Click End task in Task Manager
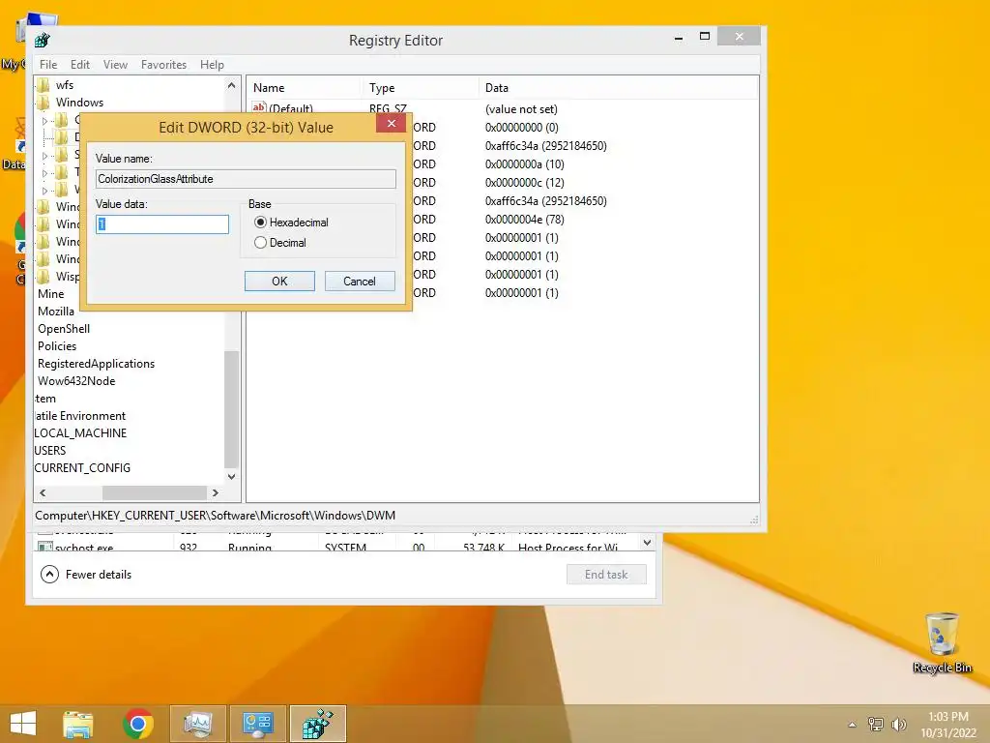This screenshot has width=990, height=743. coord(606,575)
